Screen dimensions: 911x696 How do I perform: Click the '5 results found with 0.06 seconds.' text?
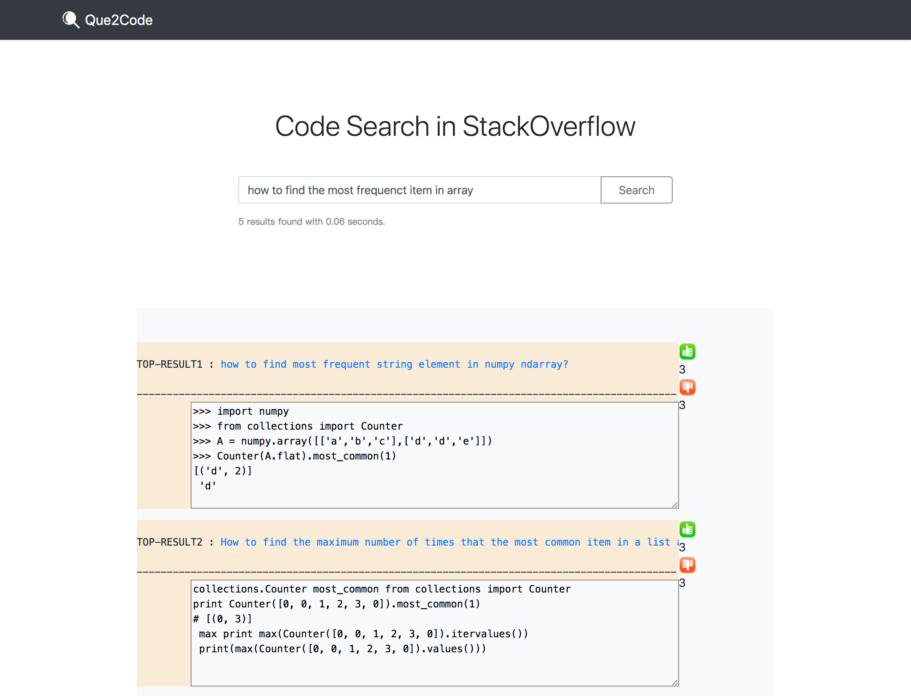pos(312,222)
